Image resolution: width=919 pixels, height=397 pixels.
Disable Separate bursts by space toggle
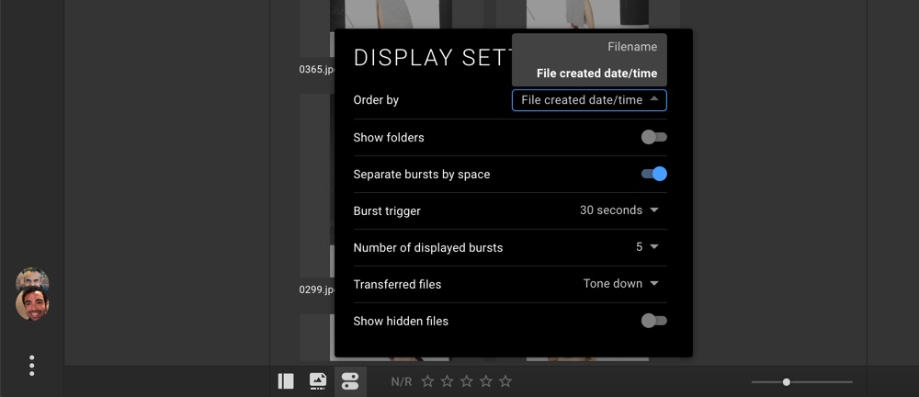(x=653, y=174)
